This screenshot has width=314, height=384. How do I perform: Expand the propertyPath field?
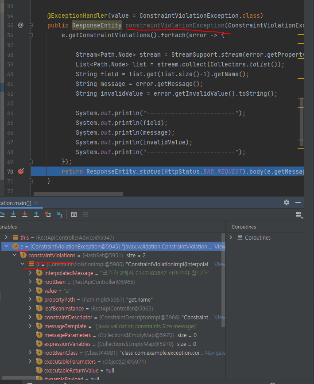pos(30,299)
